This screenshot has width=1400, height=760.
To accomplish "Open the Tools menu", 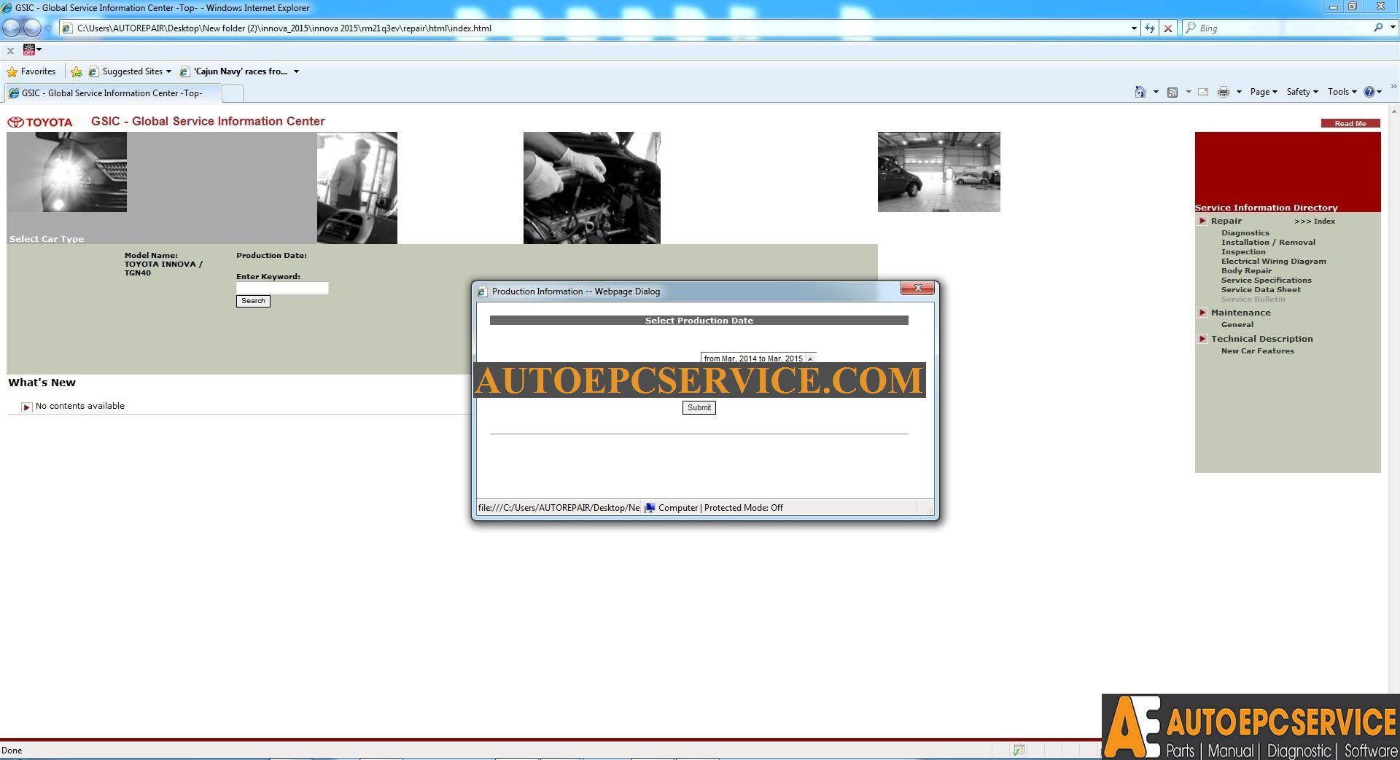I will tap(1342, 92).
